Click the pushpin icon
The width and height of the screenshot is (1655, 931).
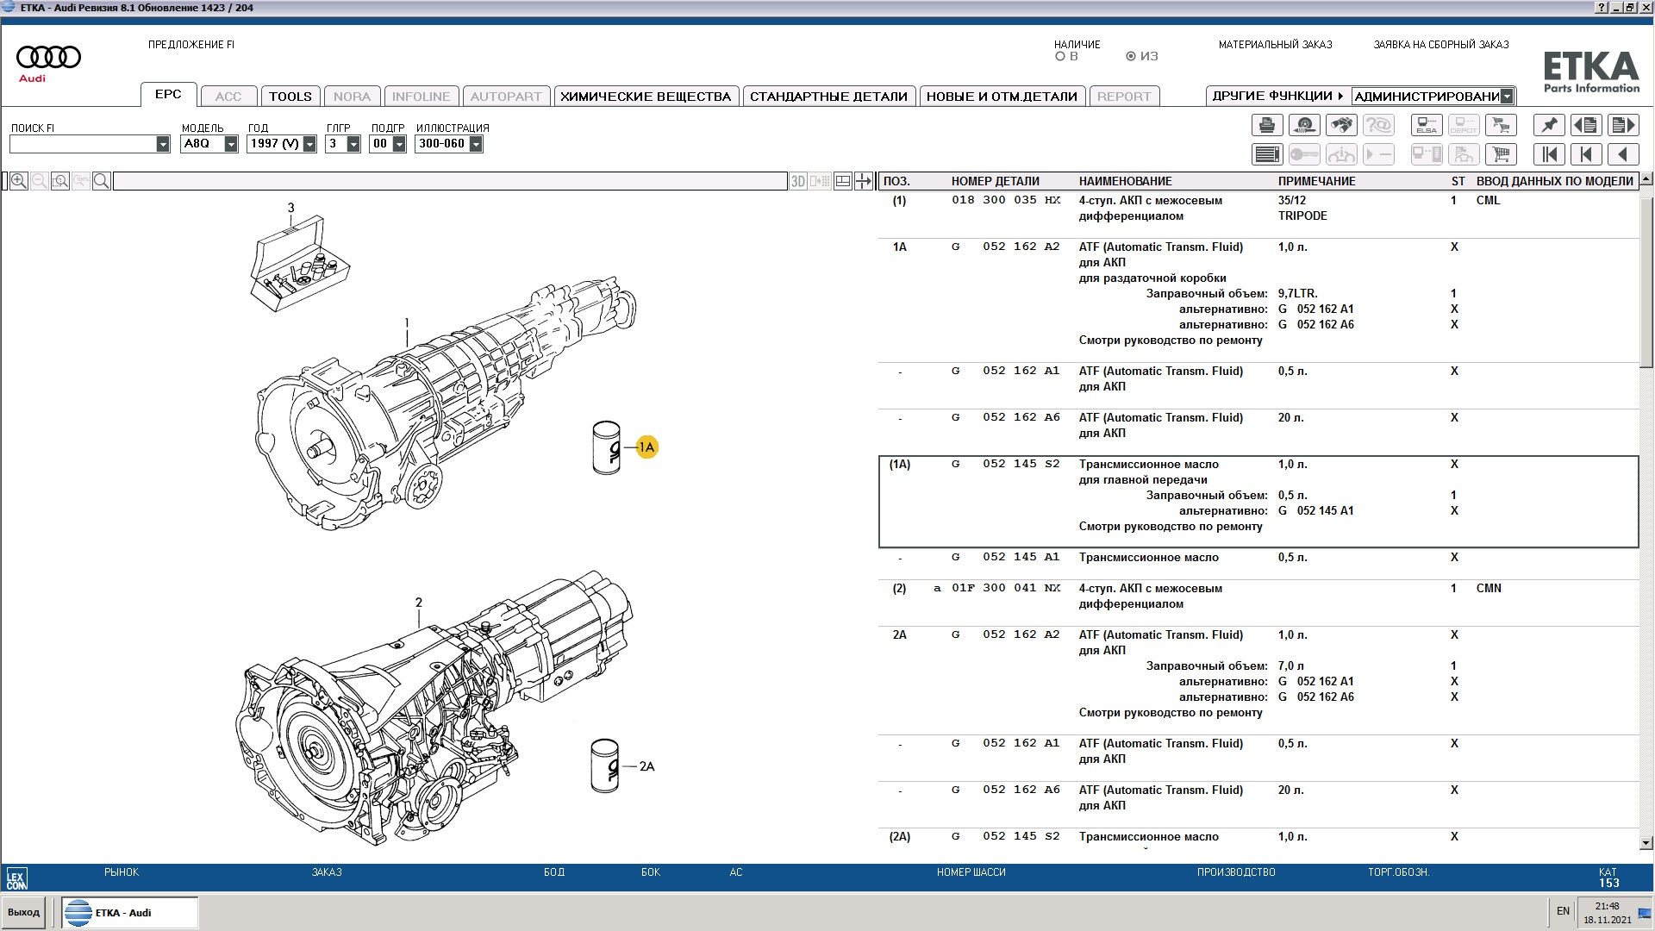tap(1549, 126)
